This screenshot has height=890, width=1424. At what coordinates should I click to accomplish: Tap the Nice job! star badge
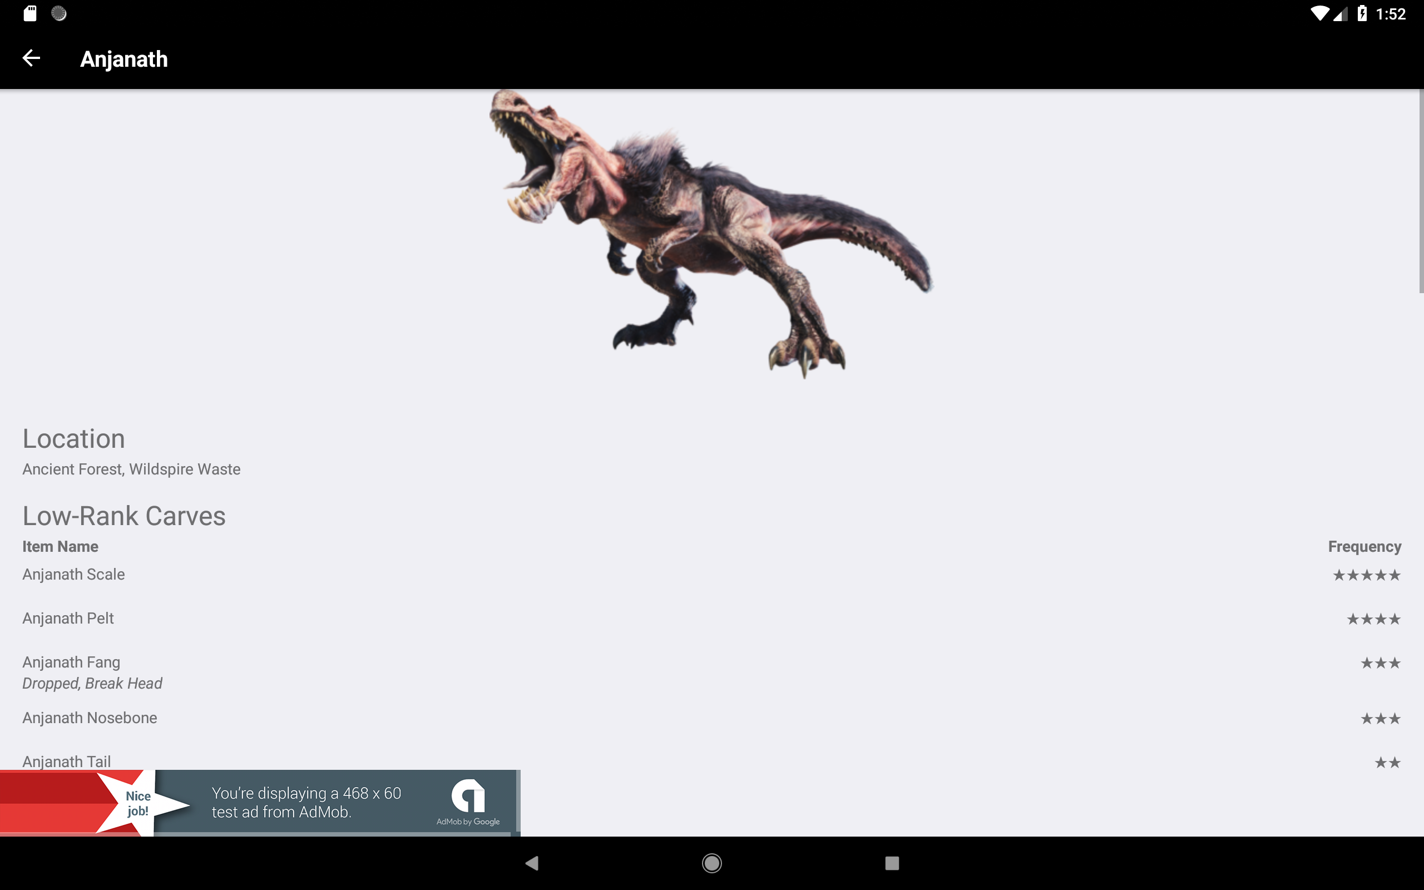140,803
